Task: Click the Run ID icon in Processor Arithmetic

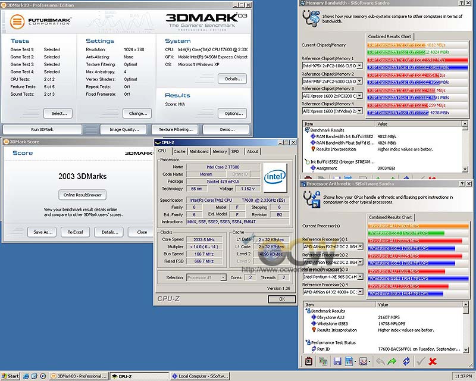Action: [x=314, y=349]
